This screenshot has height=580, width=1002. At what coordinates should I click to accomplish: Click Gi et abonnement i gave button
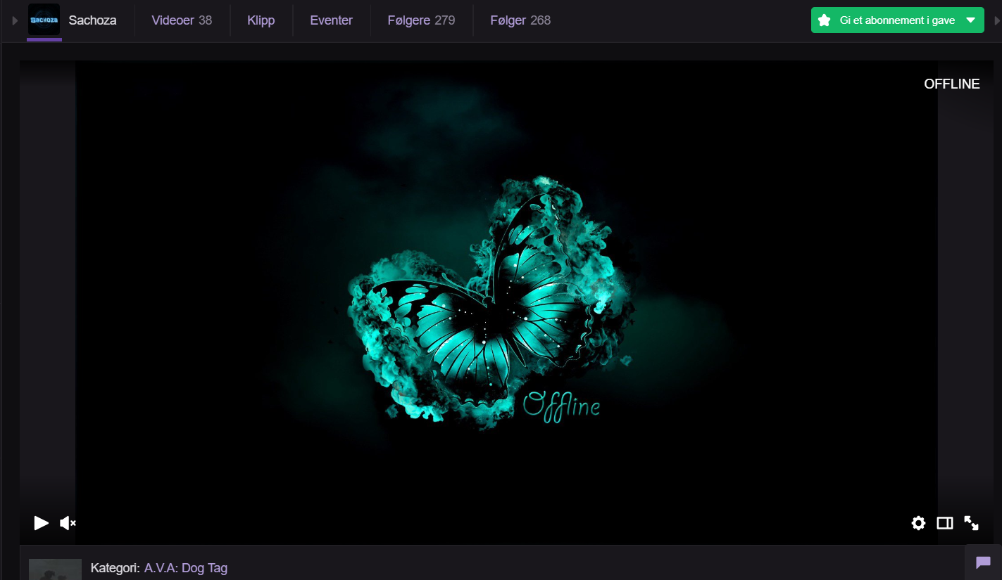(897, 20)
